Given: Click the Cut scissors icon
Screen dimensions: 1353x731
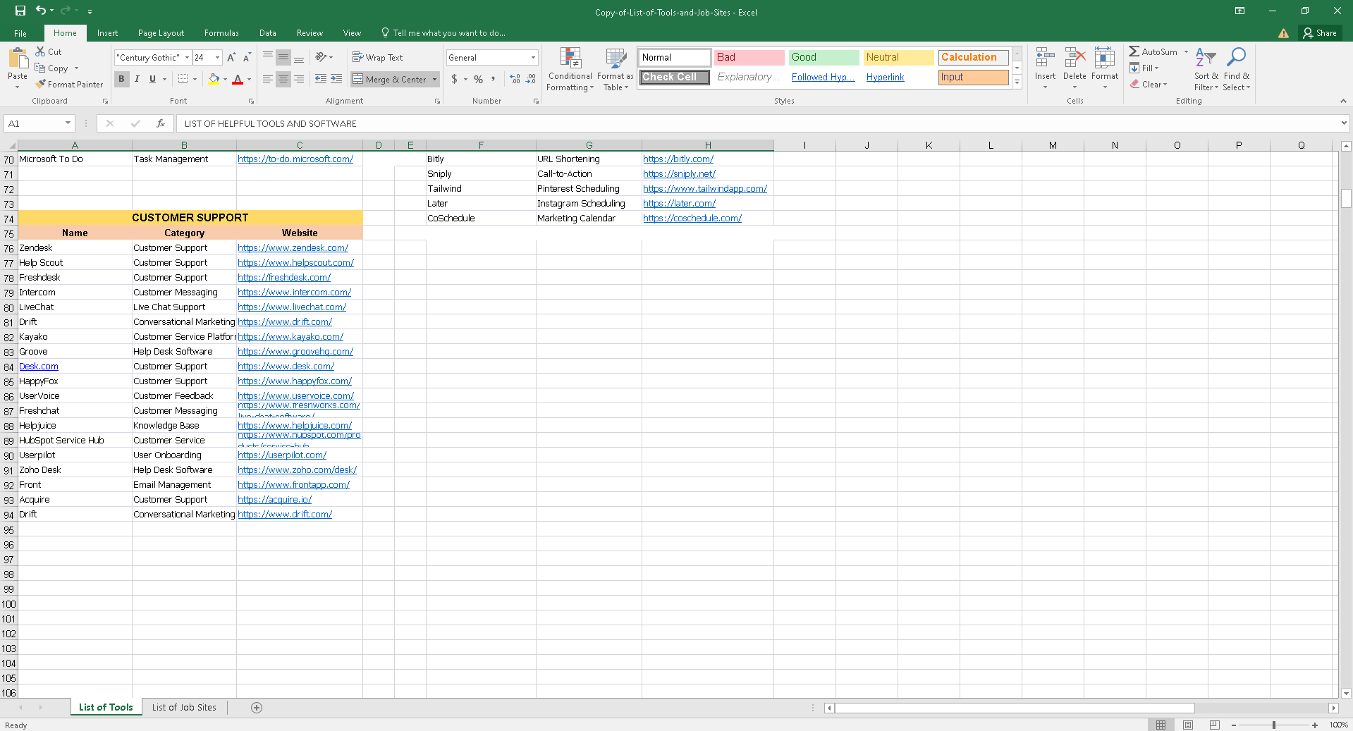Looking at the screenshot, I should tap(40, 51).
